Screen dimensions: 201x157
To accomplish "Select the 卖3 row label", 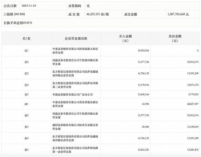I will tap(26, 127).
